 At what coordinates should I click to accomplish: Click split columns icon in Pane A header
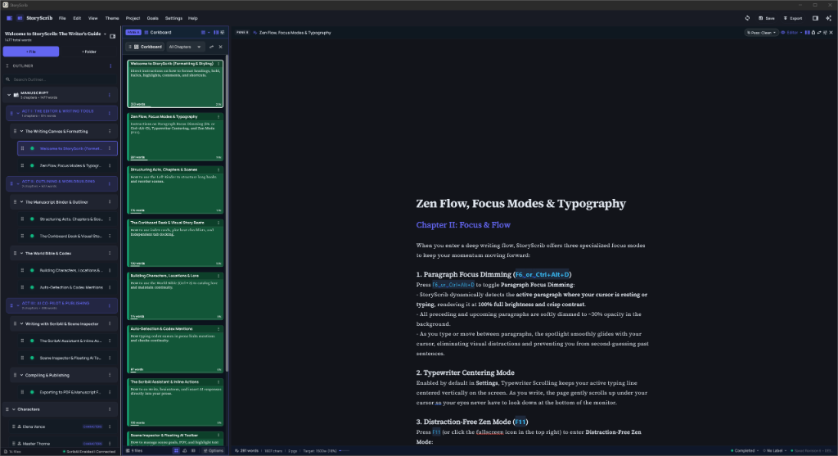coord(216,33)
